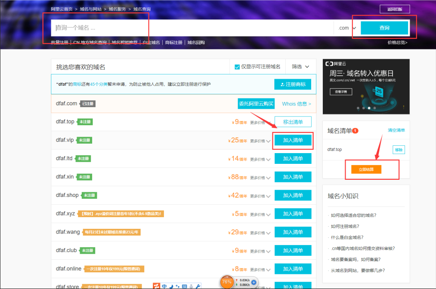The width and height of the screenshot is (436, 289).
Task: Open the Whois 信息 link
Action: tap(297, 104)
